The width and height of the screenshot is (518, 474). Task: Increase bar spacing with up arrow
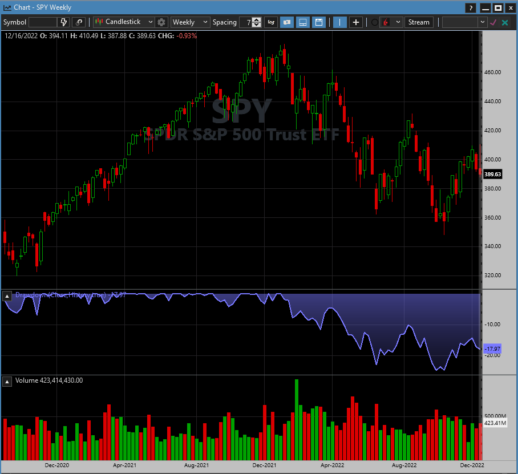click(x=256, y=19)
